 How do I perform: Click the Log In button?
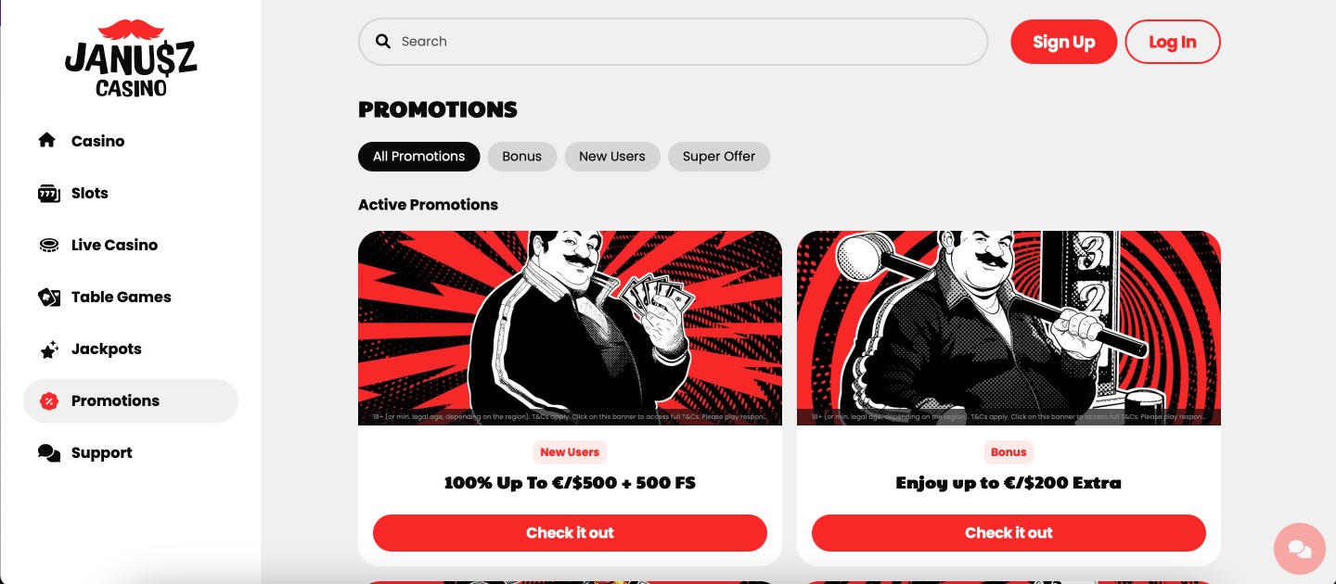coord(1172,42)
